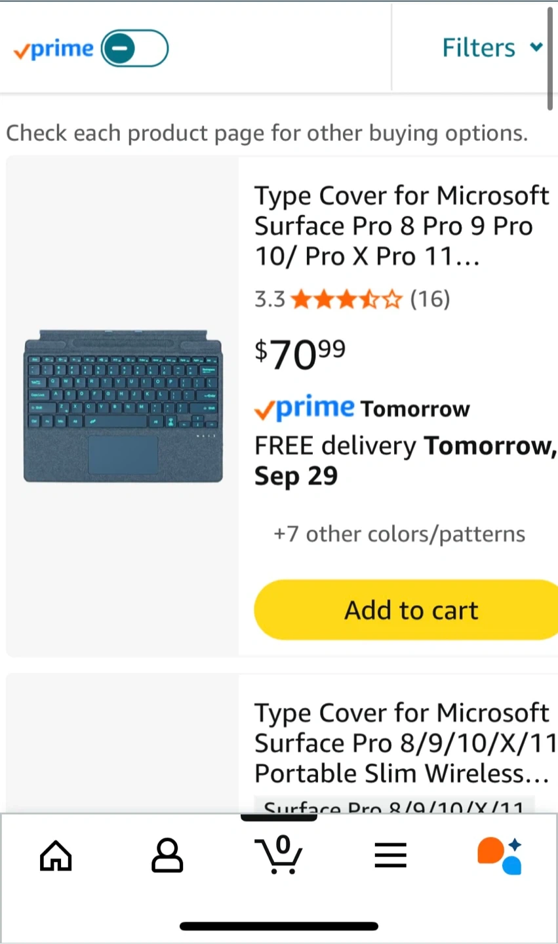Screen dimensions: 558x944
Task: Click the (16) review count
Action: [430, 300]
